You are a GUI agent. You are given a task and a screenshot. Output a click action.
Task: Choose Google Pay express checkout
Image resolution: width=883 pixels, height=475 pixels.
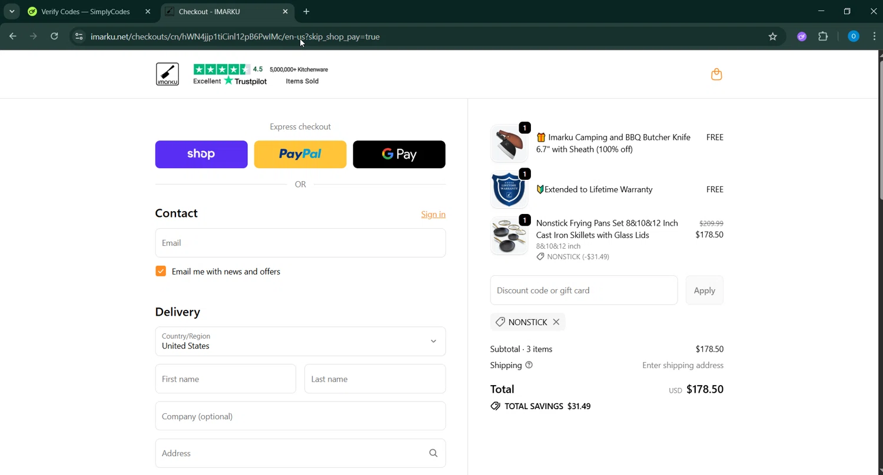click(399, 154)
